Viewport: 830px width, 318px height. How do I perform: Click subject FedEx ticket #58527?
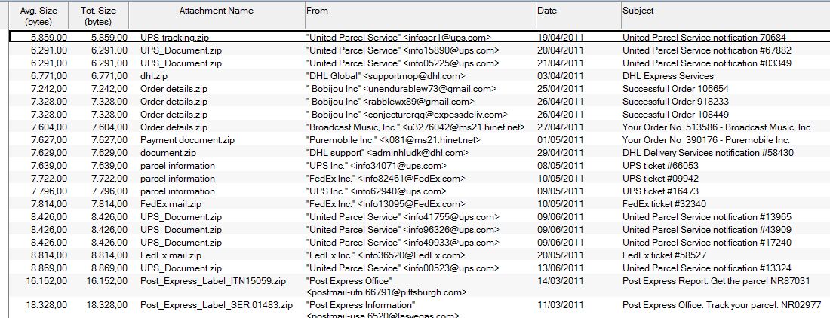coord(664,255)
